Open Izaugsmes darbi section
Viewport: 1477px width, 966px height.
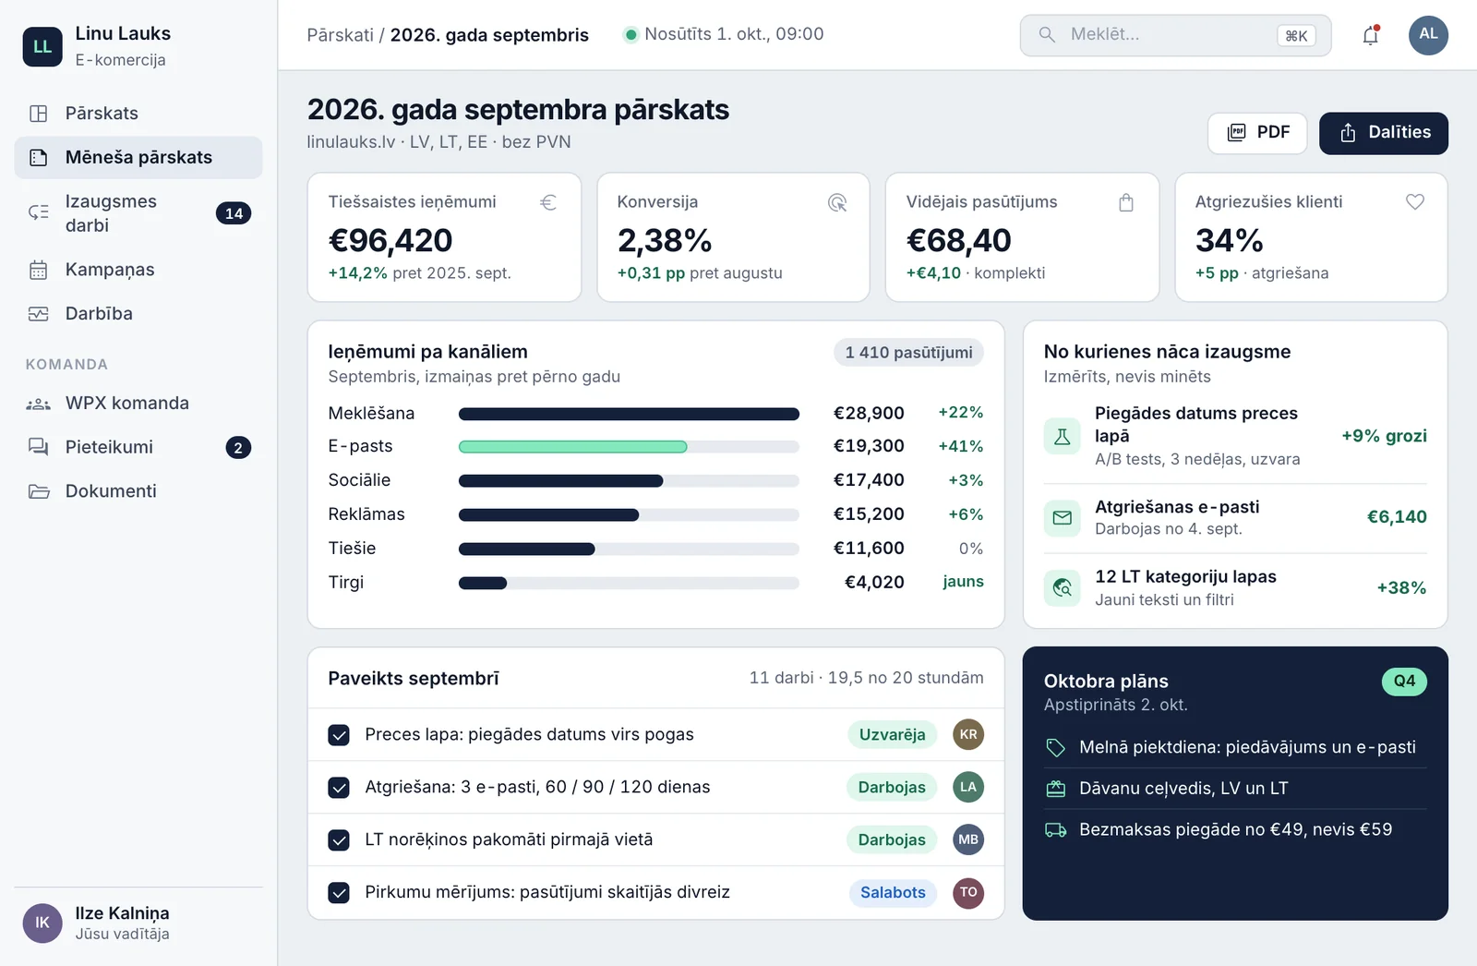(138, 213)
